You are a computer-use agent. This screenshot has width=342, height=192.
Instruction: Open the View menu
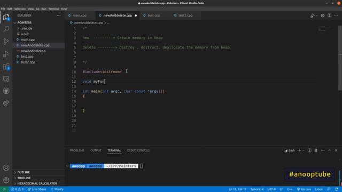point(31,9)
